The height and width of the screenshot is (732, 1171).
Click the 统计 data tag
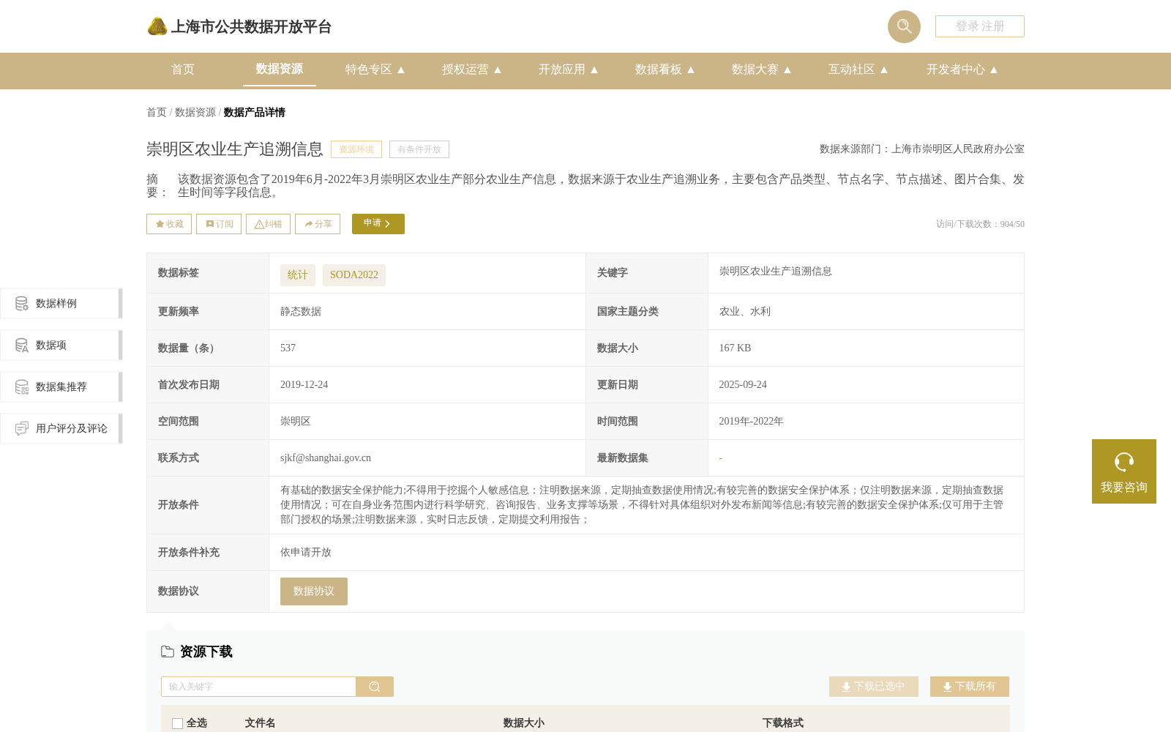(298, 275)
